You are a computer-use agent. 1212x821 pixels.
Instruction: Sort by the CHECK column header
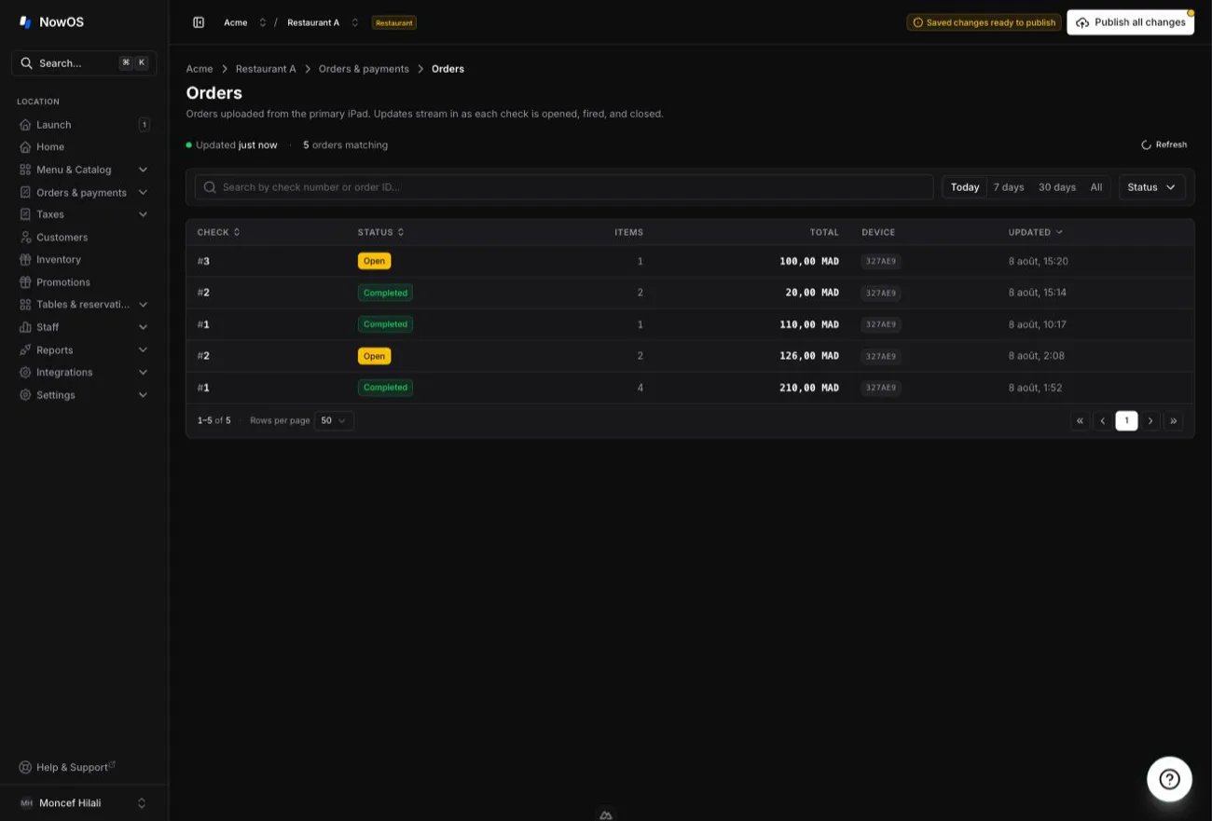(219, 232)
